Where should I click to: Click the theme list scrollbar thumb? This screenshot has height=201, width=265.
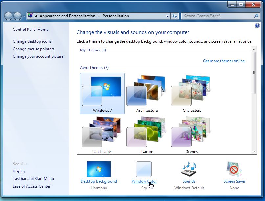coord(254,73)
